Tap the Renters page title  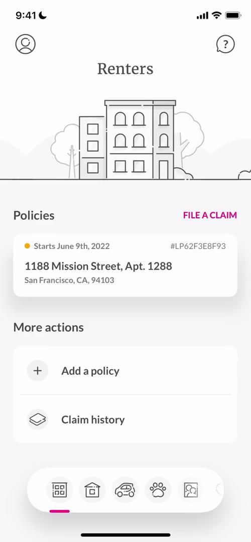point(125,68)
